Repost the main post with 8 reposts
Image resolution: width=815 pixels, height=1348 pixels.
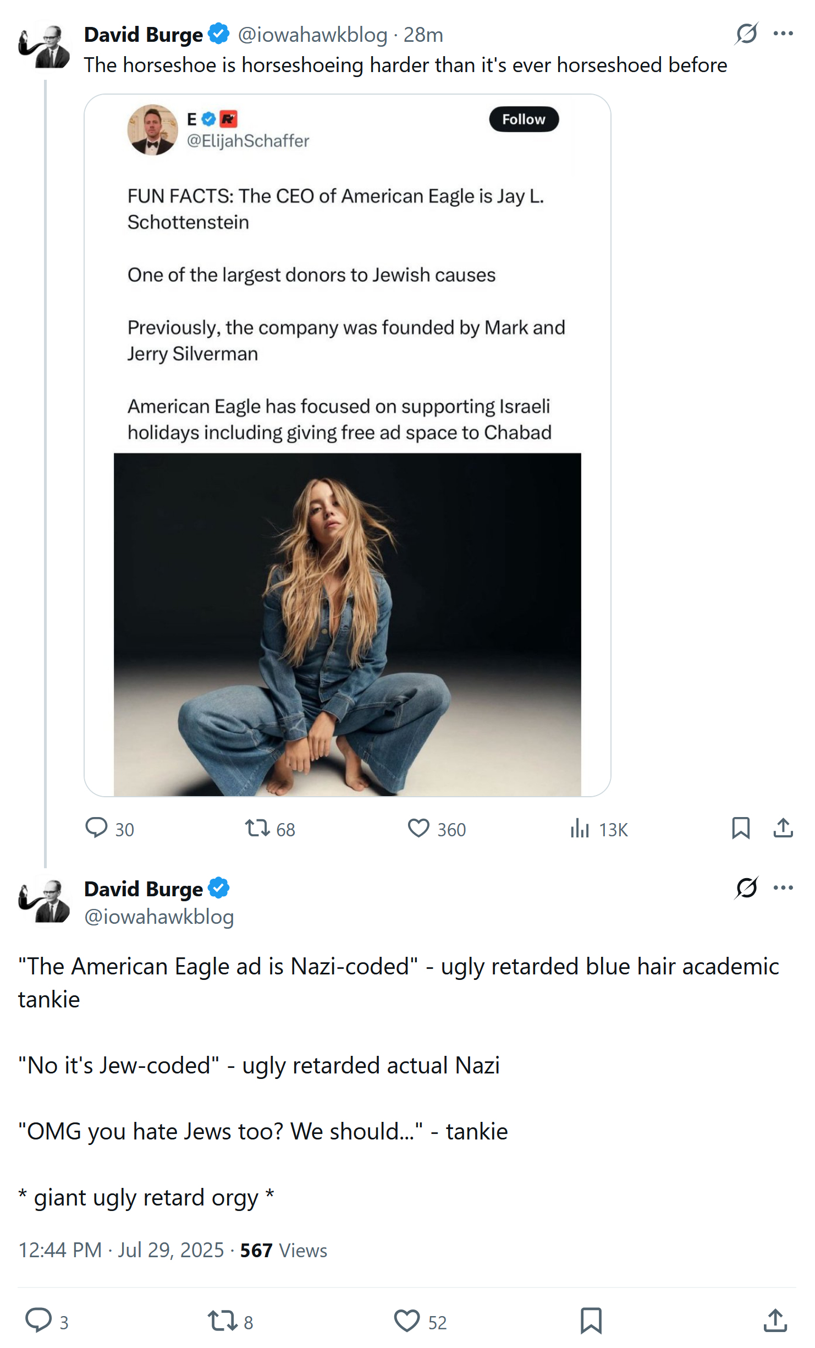pyautogui.click(x=222, y=1320)
